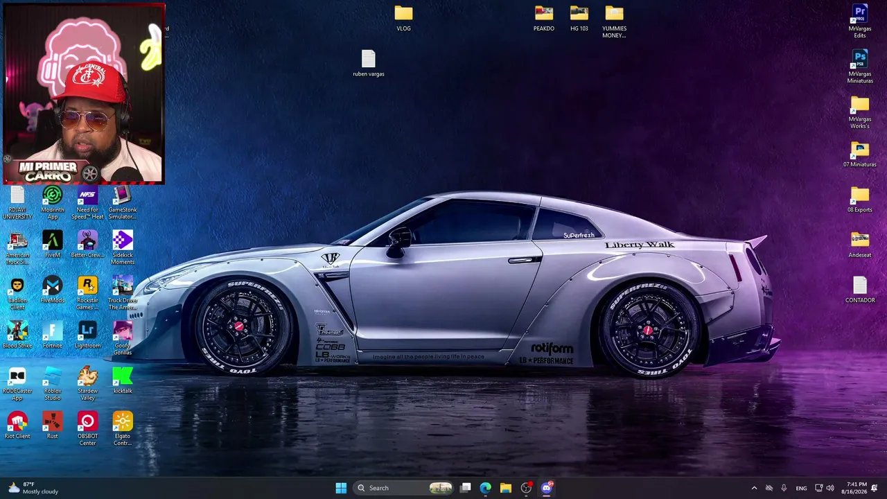The image size is (887, 499).
Task: Open the weather widget showing Mostly cloudy
Action: click(x=33, y=488)
